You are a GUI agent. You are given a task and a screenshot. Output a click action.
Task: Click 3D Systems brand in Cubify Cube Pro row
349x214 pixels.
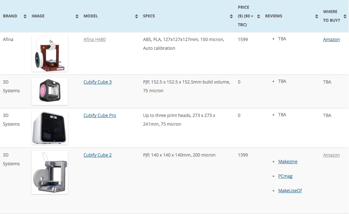[11, 120]
